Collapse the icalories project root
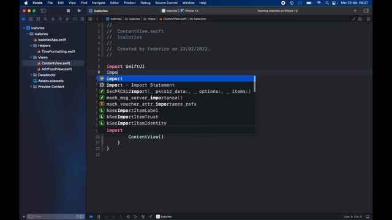Screen dimensions: 392x220 point(24,28)
